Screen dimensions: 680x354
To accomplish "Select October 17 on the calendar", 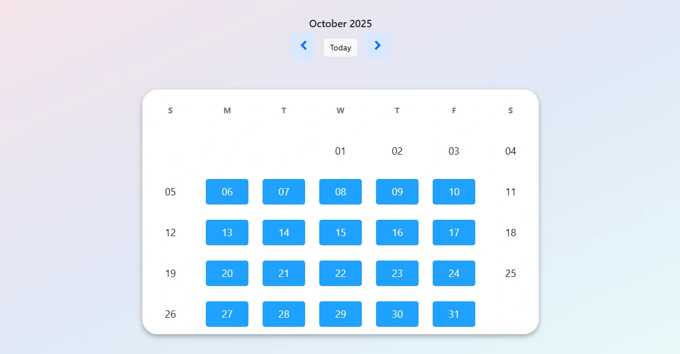I will 454,232.
